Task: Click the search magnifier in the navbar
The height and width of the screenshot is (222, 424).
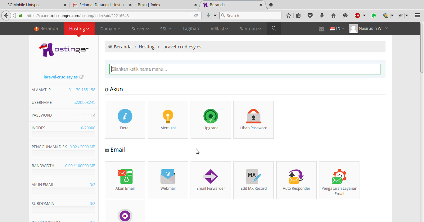Action: tap(274, 29)
